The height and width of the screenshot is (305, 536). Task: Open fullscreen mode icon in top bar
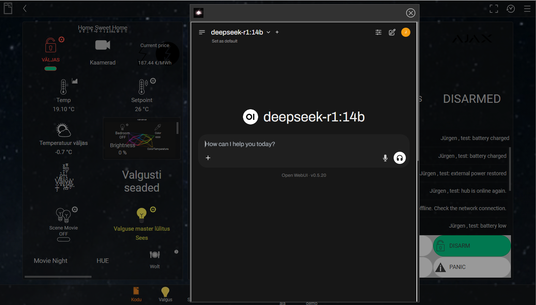click(493, 9)
